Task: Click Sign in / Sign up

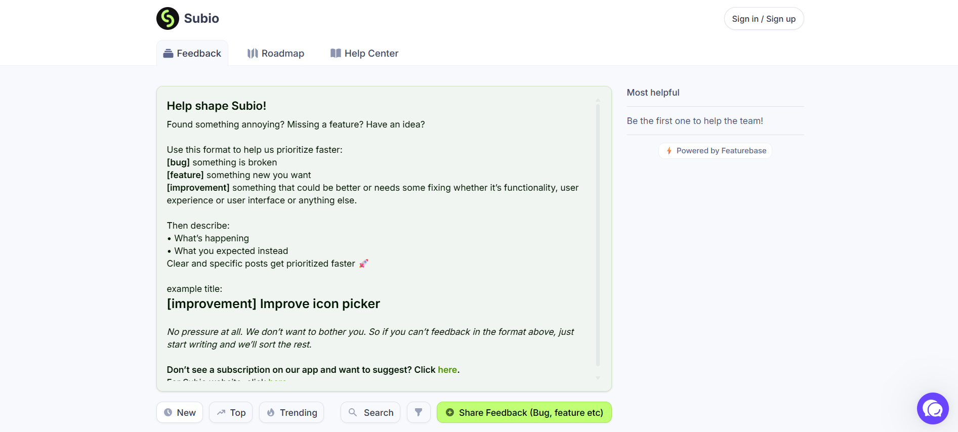Action: coord(764,19)
